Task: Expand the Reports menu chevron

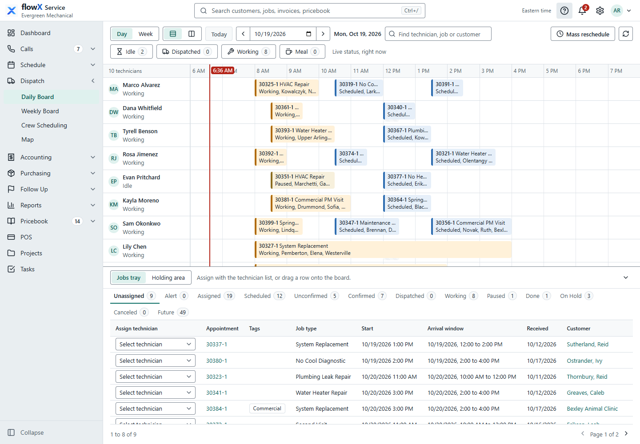Action: coord(93,205)
